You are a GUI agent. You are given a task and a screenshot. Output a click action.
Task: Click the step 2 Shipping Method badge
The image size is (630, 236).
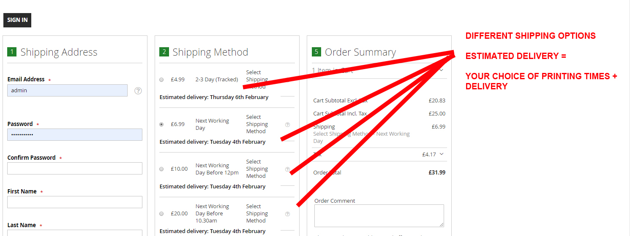pos(164,52)
